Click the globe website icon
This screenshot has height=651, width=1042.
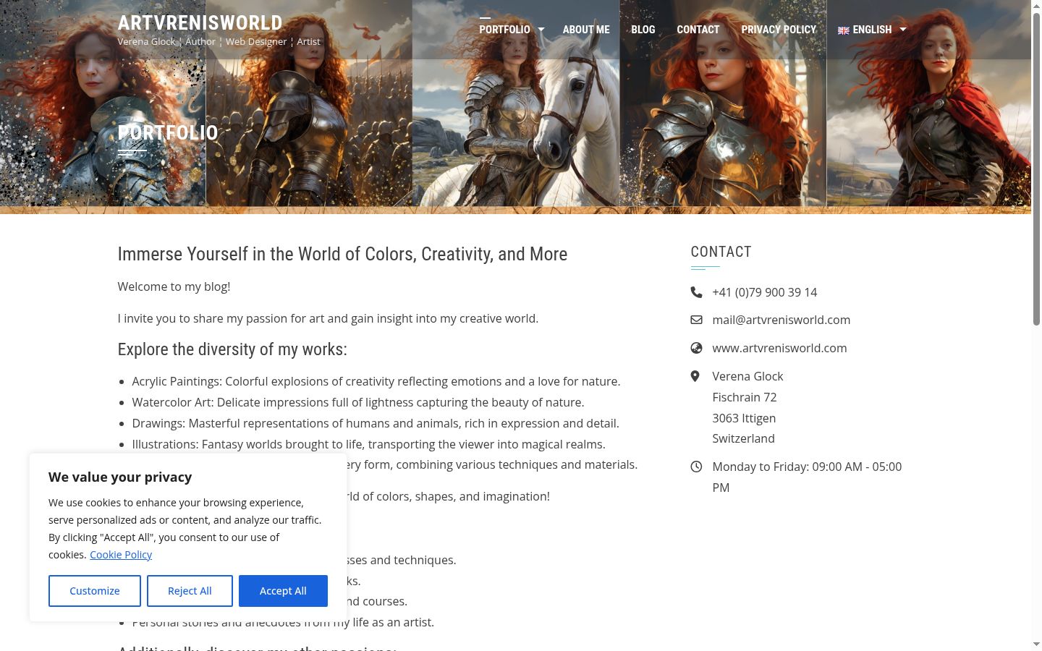pyautogui.click(x=696, y=348)
